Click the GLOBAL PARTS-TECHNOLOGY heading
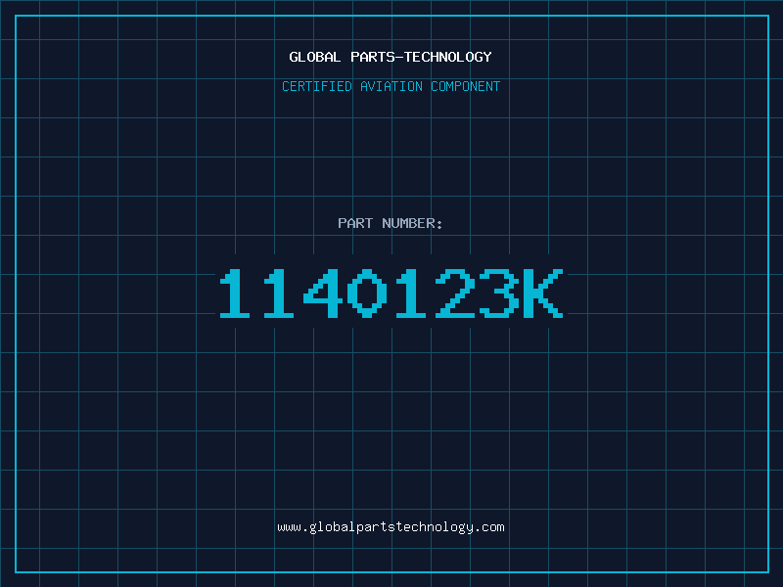Screen dimensions: 783x587 (x=391, y=57)
